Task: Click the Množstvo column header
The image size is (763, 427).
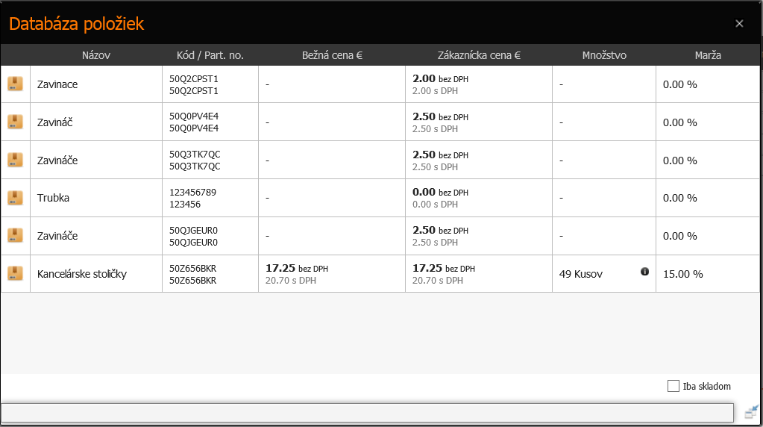Action: [x=604, y=55]
